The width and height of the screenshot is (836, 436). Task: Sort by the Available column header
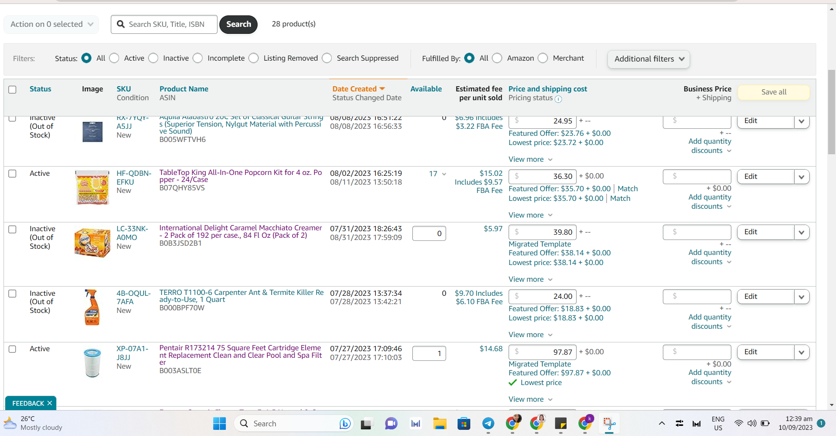(426, 89)
